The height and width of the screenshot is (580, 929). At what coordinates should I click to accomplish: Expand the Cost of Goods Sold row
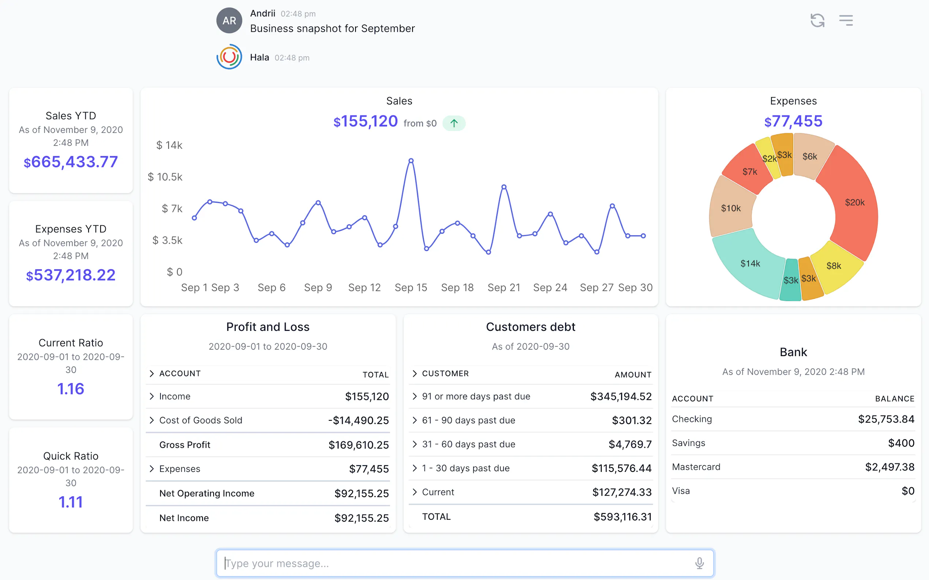coord(152,420)
